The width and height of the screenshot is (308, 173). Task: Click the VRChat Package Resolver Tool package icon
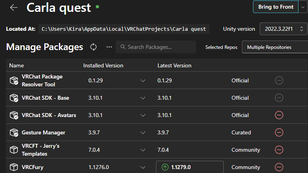(x=14, y=80)
